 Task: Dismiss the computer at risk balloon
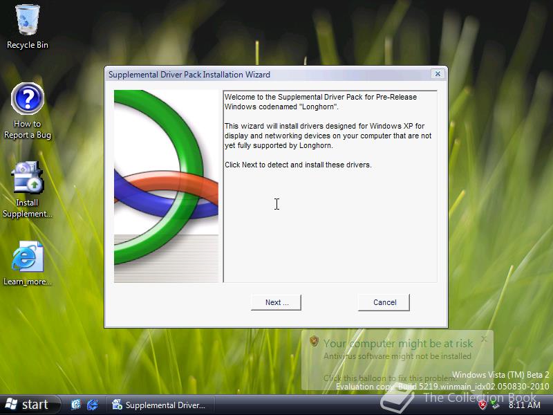[x=484, y=339]
